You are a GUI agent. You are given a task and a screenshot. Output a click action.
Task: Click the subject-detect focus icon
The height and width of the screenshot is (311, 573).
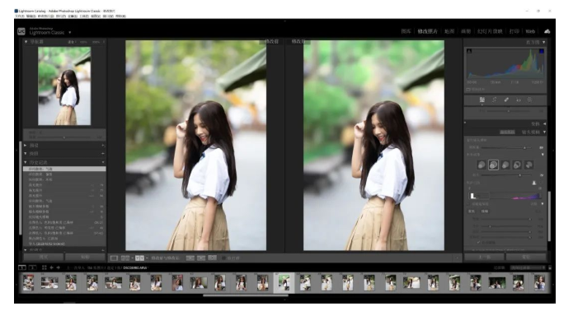(x=534, y=183)
